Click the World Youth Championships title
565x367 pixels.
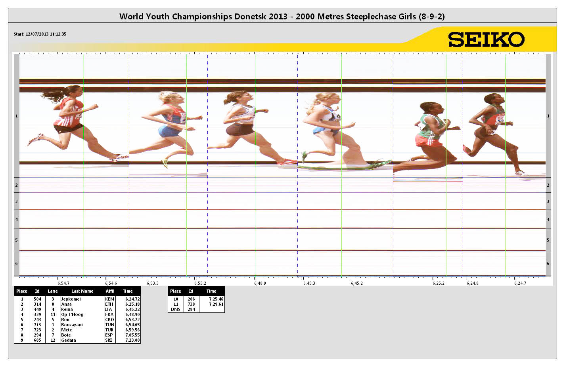coord(282,17)
